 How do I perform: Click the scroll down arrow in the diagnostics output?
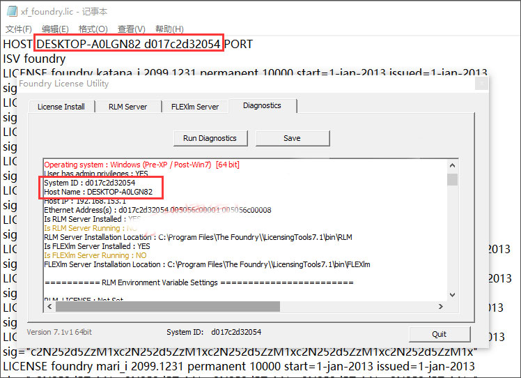[452, 295]
